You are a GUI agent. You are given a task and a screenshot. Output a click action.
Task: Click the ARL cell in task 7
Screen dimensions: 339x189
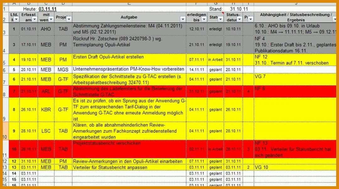pyautogui.click(x=46, y=92)
